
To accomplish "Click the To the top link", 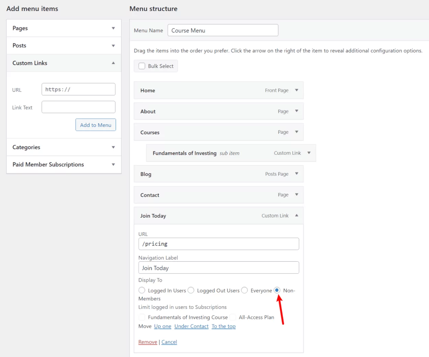I will [x=224, y=326].
